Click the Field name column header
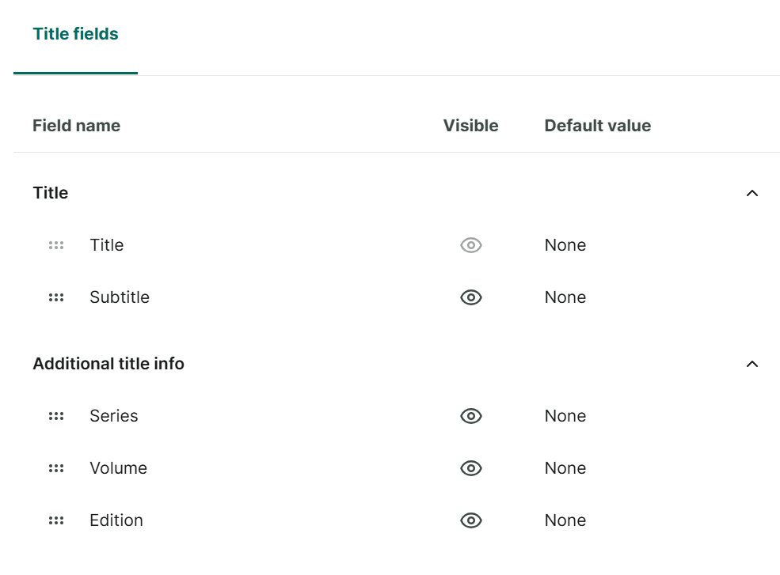Viewport: 780px width, 575px height. pos(77,126)
